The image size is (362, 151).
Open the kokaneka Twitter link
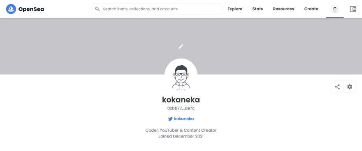[x=184, y=119]
